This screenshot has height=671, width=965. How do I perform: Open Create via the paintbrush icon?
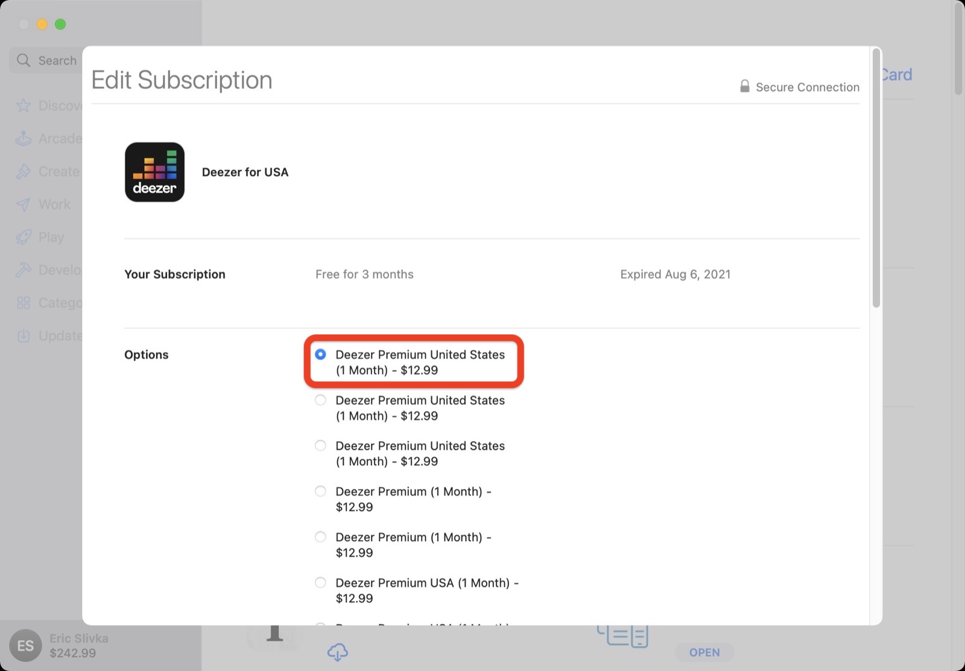click(x=24, y=171)
